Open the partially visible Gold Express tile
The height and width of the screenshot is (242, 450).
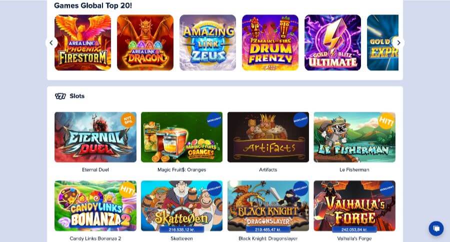[x=382, y=43]
